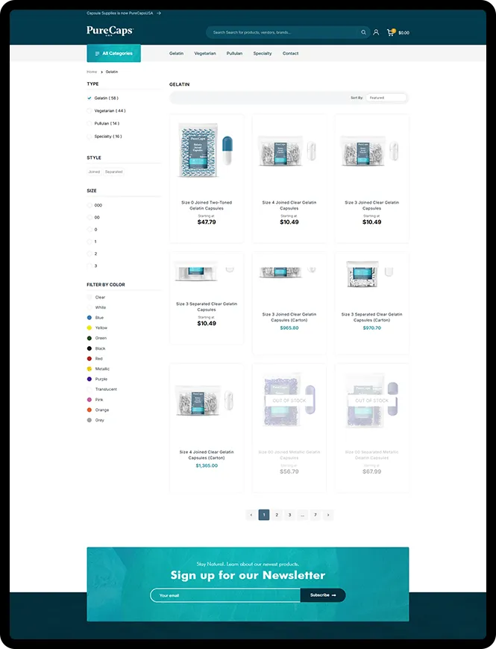Go to next page arrow
This screenshot has width=496, height=649.
click(x=328, y=515)
